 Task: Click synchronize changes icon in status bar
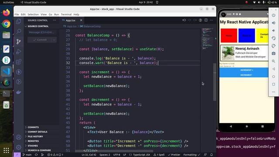point(36,155)
